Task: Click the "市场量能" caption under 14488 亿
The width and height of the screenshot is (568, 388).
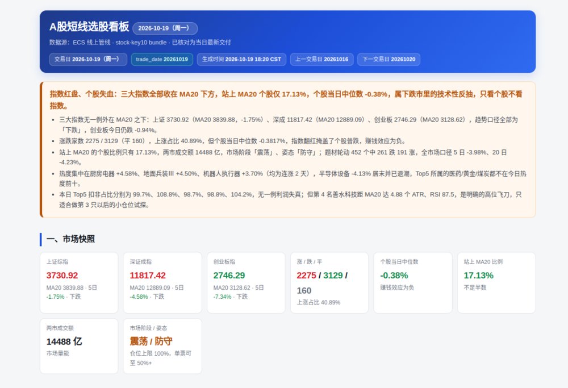Action: click(57, 353)
